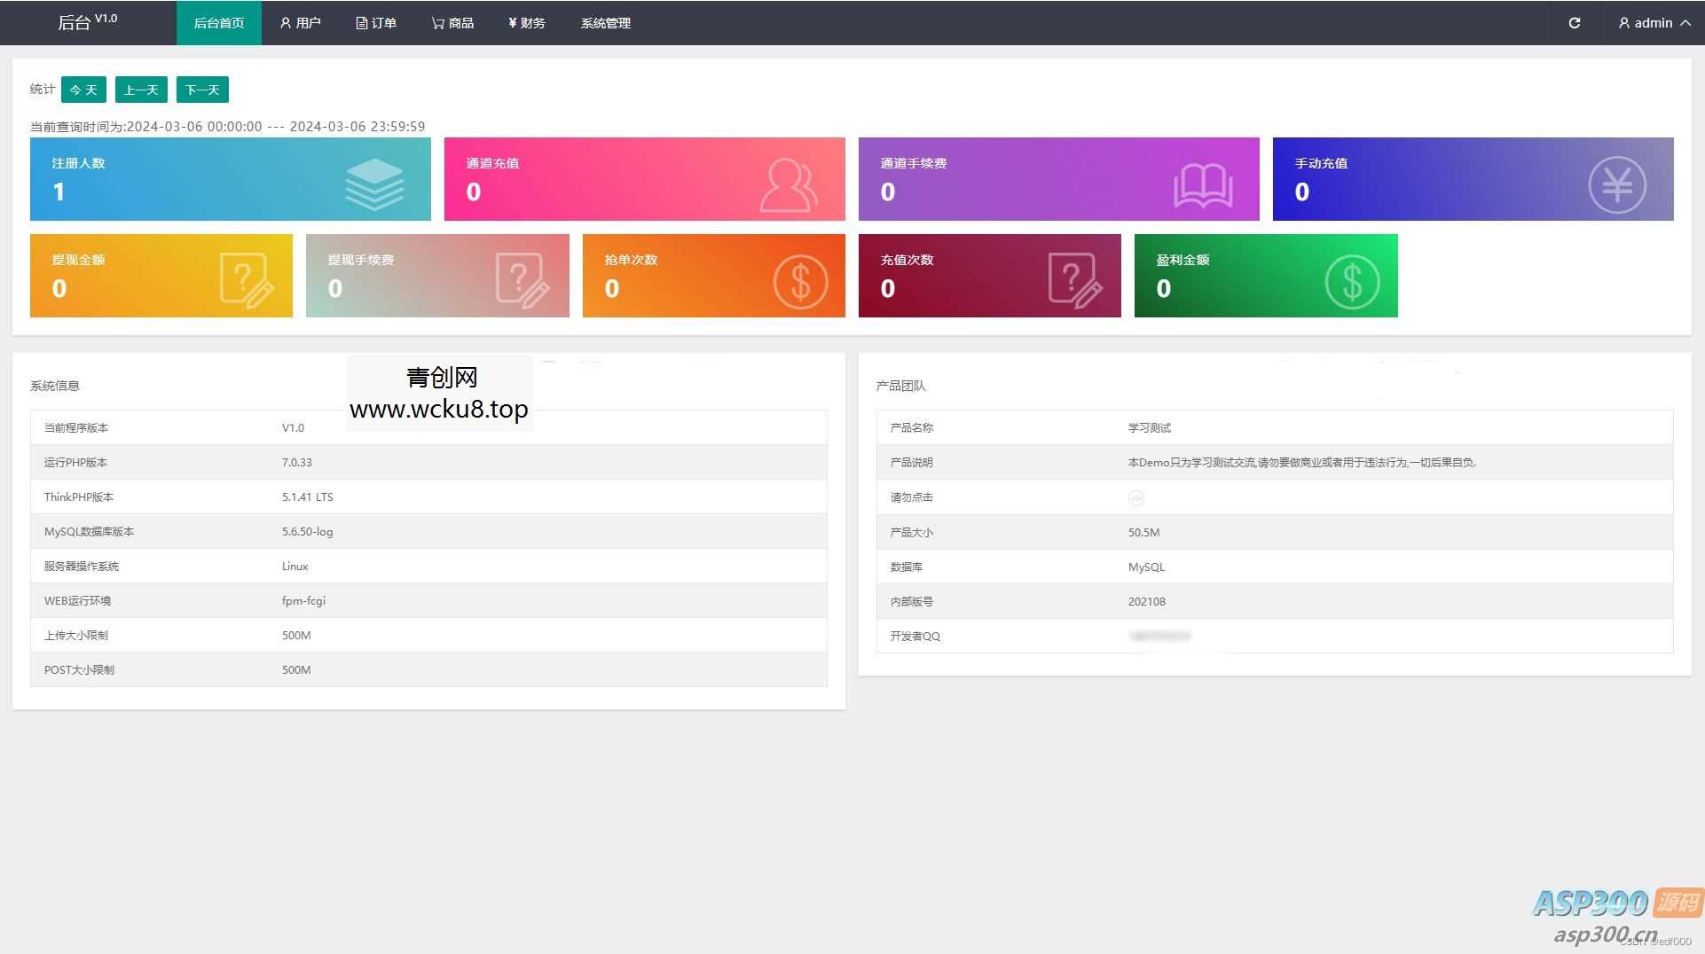Click the 今天 statistics button
Viewport: 1705px width, 954px height.
click(83, 90)
